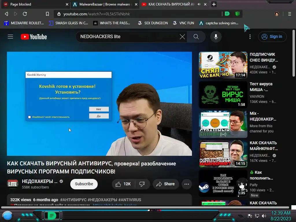The width and height of the screenshot is (296, 222).
Task: Open the MEDIAFIRE ROULET... bookmark
Action: [24, 23]
